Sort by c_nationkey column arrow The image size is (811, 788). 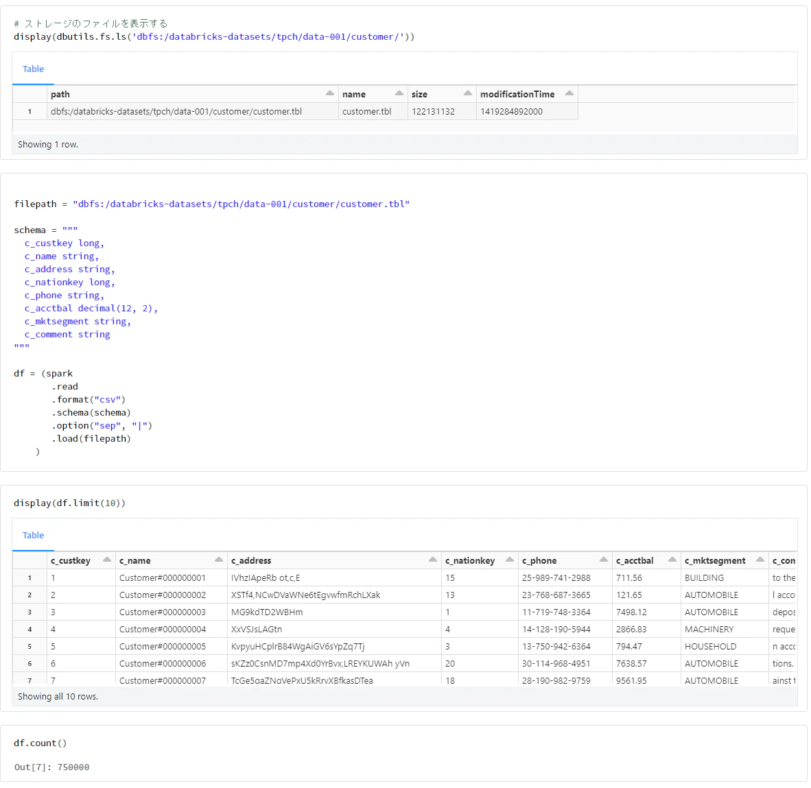click(510, 560)
